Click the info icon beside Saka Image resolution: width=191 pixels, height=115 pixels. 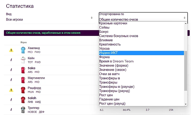[x=11, y=70]
